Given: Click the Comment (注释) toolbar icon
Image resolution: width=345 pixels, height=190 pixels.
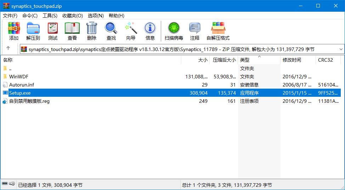Looking at the screenshot, I should point(195,28).
